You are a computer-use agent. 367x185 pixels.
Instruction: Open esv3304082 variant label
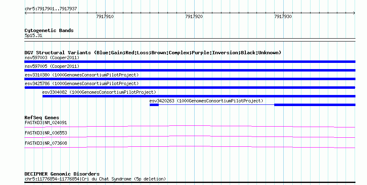[99, 92]
